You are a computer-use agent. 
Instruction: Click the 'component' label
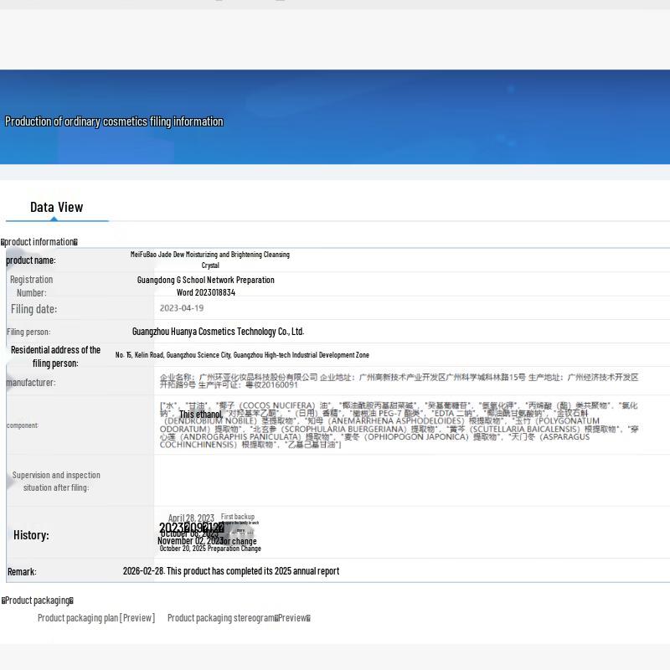point(23,425)
